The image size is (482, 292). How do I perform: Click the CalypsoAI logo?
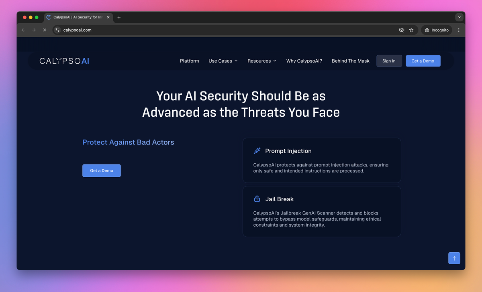(64, 61)
